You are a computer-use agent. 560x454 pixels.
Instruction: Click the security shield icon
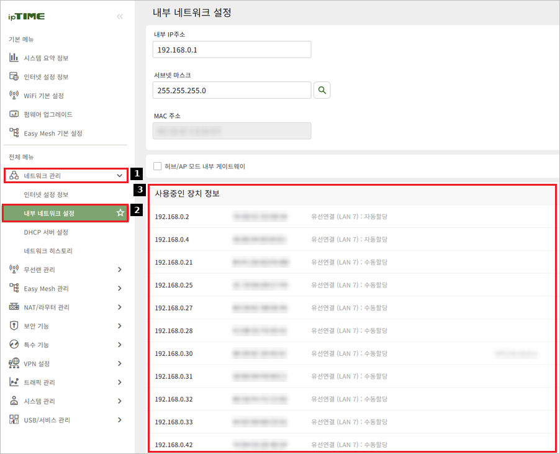[14, 326]
